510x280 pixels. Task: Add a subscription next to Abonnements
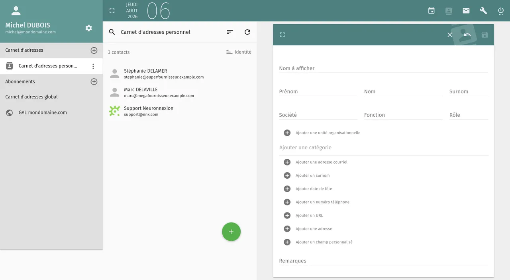tap(94, 82)
